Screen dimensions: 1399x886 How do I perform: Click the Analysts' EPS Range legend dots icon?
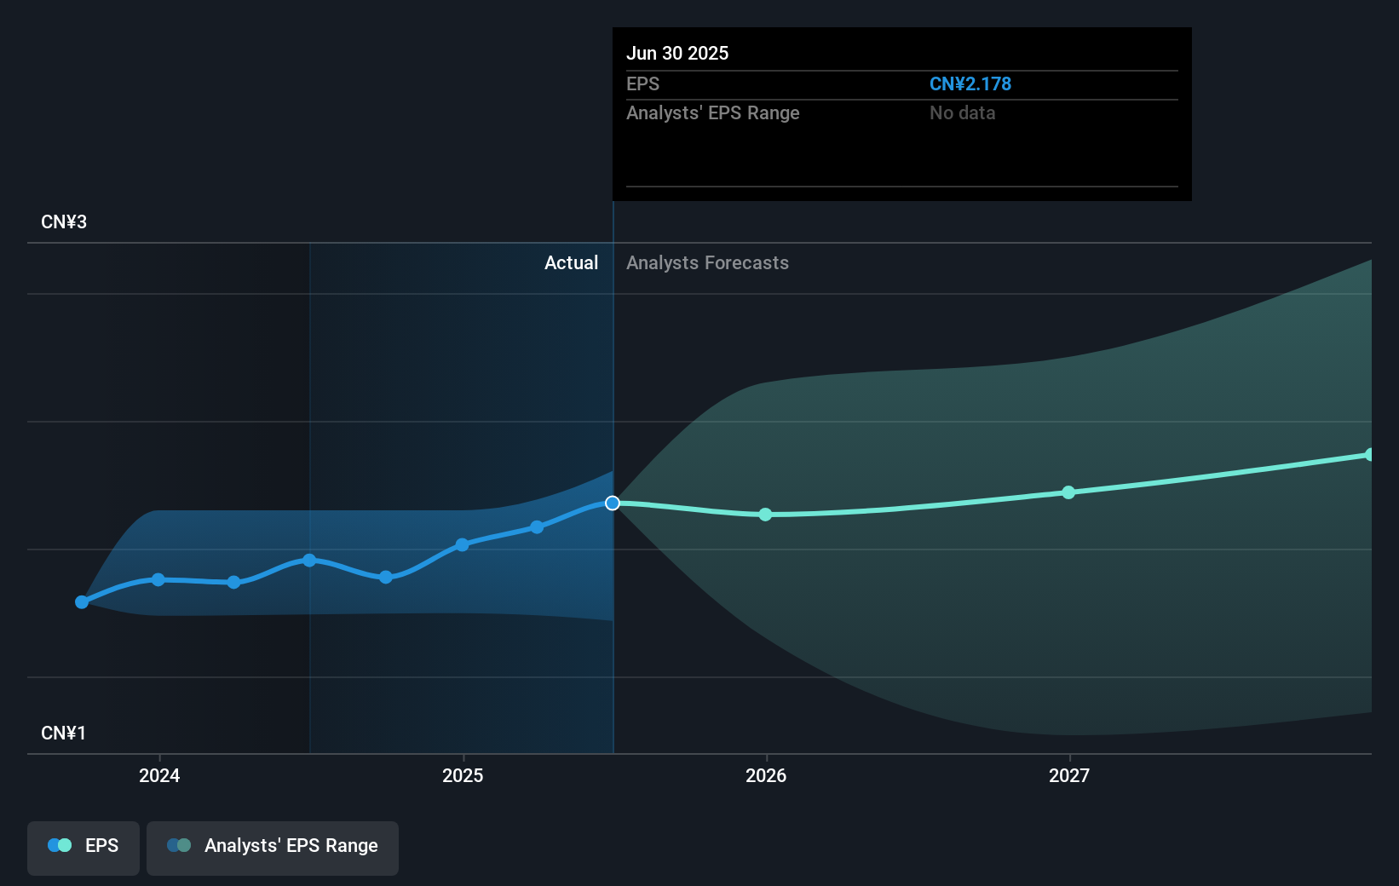179,845
